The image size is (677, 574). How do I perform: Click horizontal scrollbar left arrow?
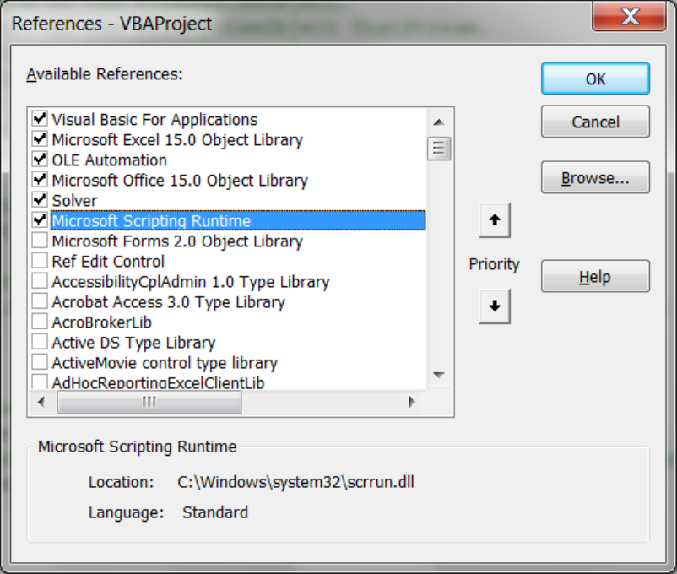tap(41, 402)
